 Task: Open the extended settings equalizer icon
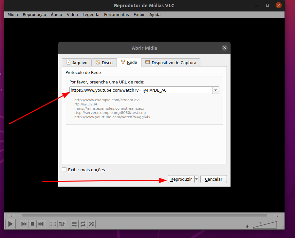coord(62,224)
